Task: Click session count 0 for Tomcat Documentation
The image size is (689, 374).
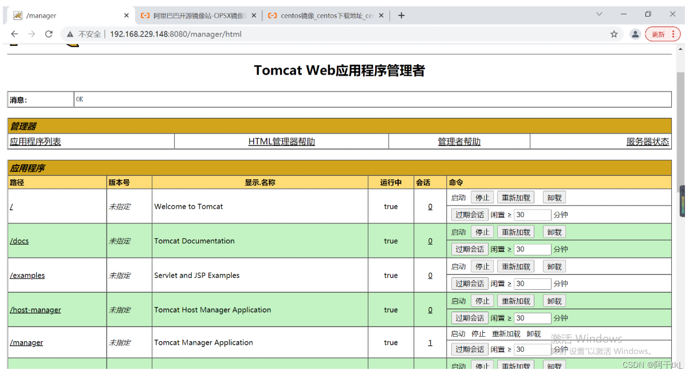Action: click(x=430, y=241)
